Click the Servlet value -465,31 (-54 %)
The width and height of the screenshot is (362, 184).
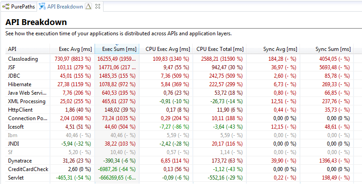73,178
